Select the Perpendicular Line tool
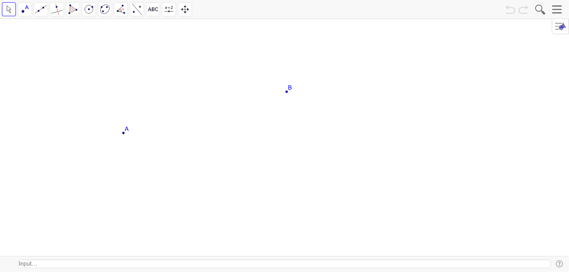Image resolution: width=569 pixels, height=272 pixels. (x=57, y=9)
